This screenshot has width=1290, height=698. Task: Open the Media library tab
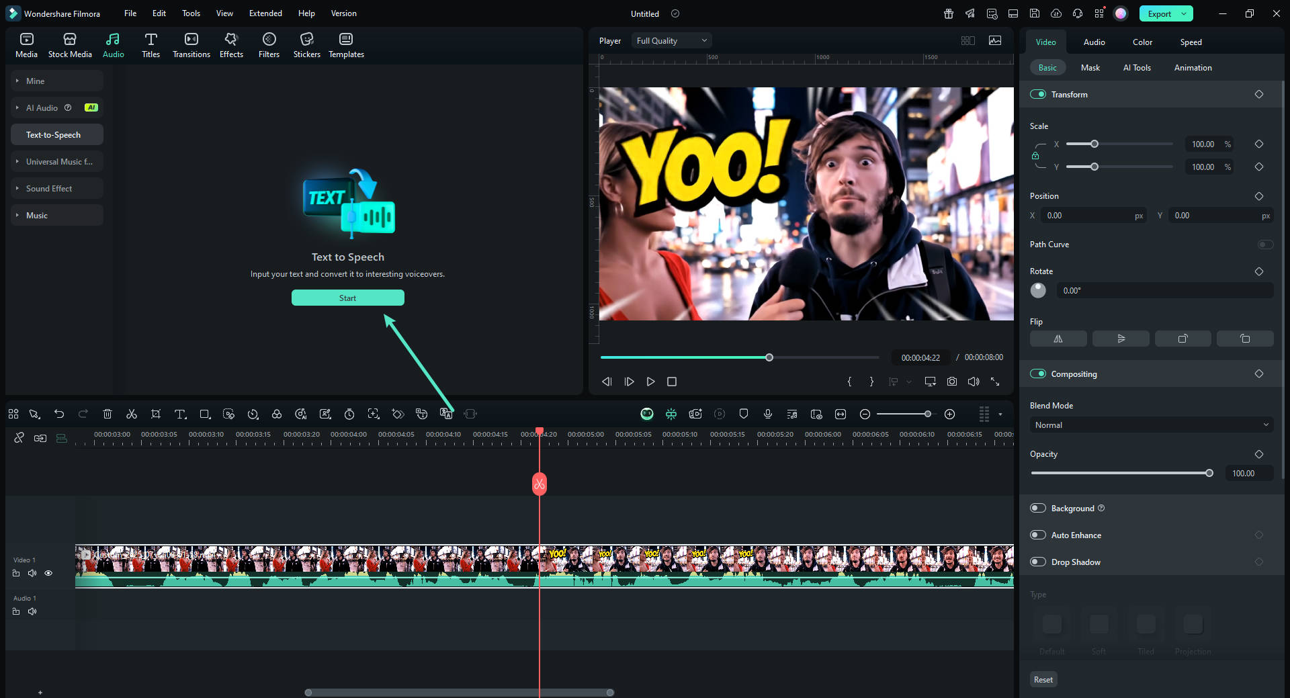click(x=26, y=45)
